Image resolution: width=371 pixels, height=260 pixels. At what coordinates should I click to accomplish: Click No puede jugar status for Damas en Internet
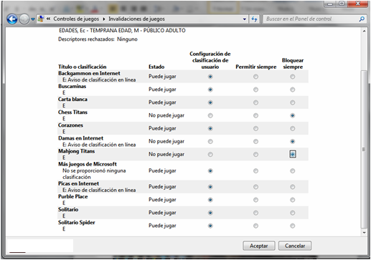(x=166, y=141)
